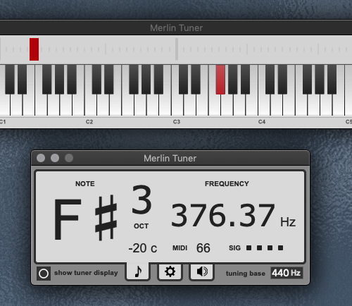Image resolution: width=352 pixels, height=306 pixels.
Task: Select the red highlighted F#3 piano key
Action: [x=220, y=80]
